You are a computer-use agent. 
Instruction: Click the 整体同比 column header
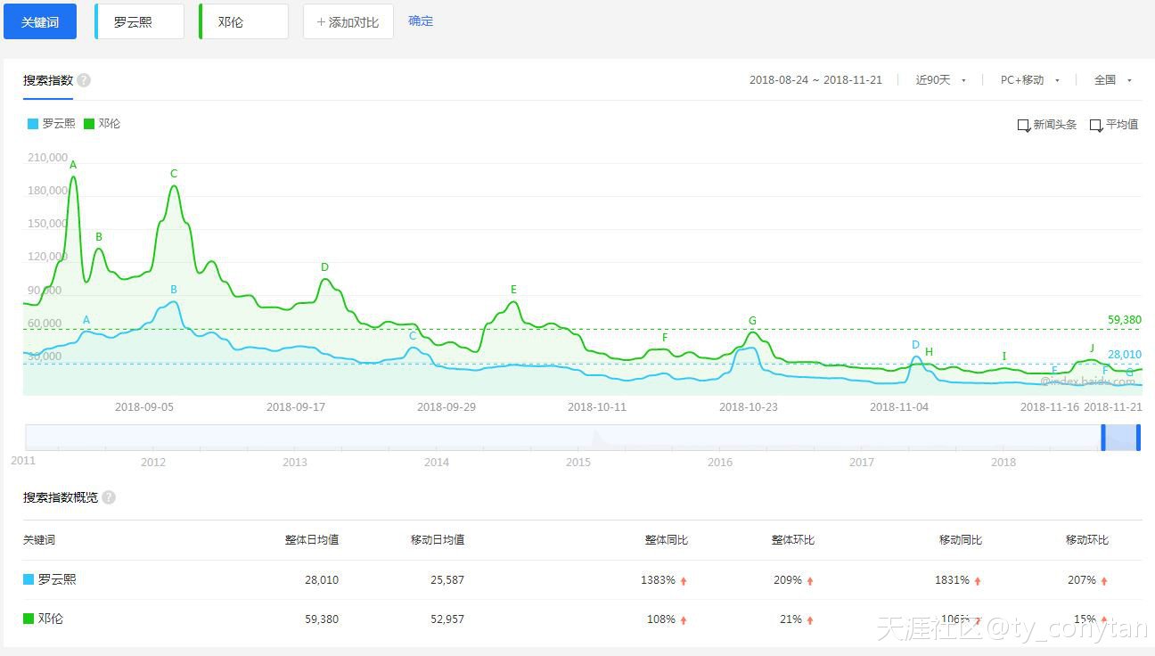[667, 540]
